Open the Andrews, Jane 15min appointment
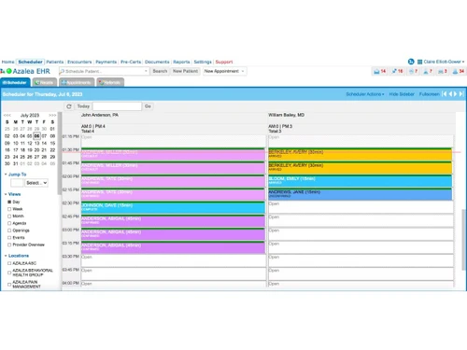This screenshot has width=467, height=350. pyautogui.click(x=361, y=194)
